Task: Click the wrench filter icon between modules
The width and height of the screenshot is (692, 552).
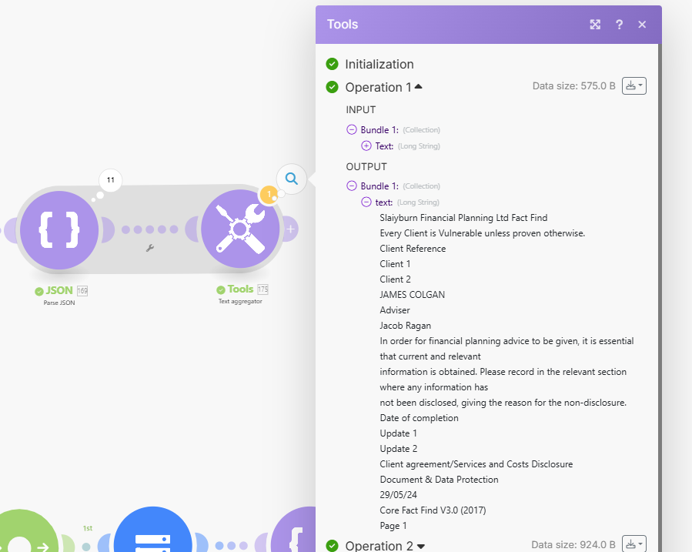Action: (x=150, y=248)
